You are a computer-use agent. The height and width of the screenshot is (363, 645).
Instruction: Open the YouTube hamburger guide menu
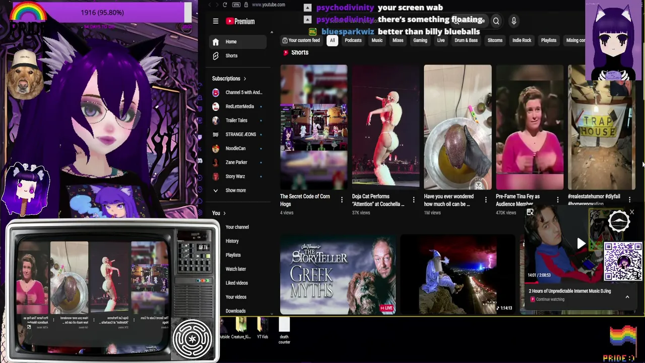point(216,21)
